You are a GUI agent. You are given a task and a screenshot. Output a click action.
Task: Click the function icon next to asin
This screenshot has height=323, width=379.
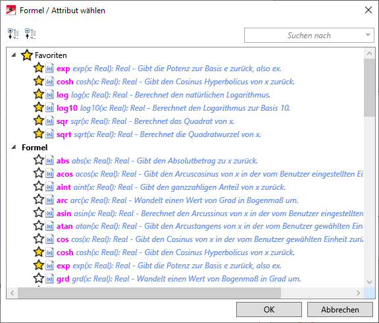pyautogui.click(x=49, y=214)
